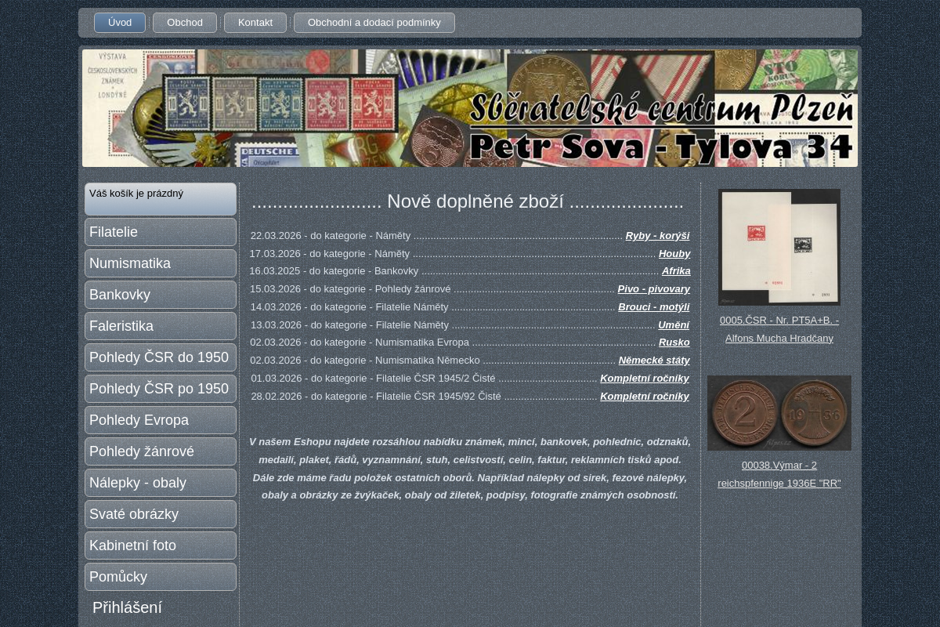
Task: Open Obchodní a dodací podmínky
Action: click(374, 23)
